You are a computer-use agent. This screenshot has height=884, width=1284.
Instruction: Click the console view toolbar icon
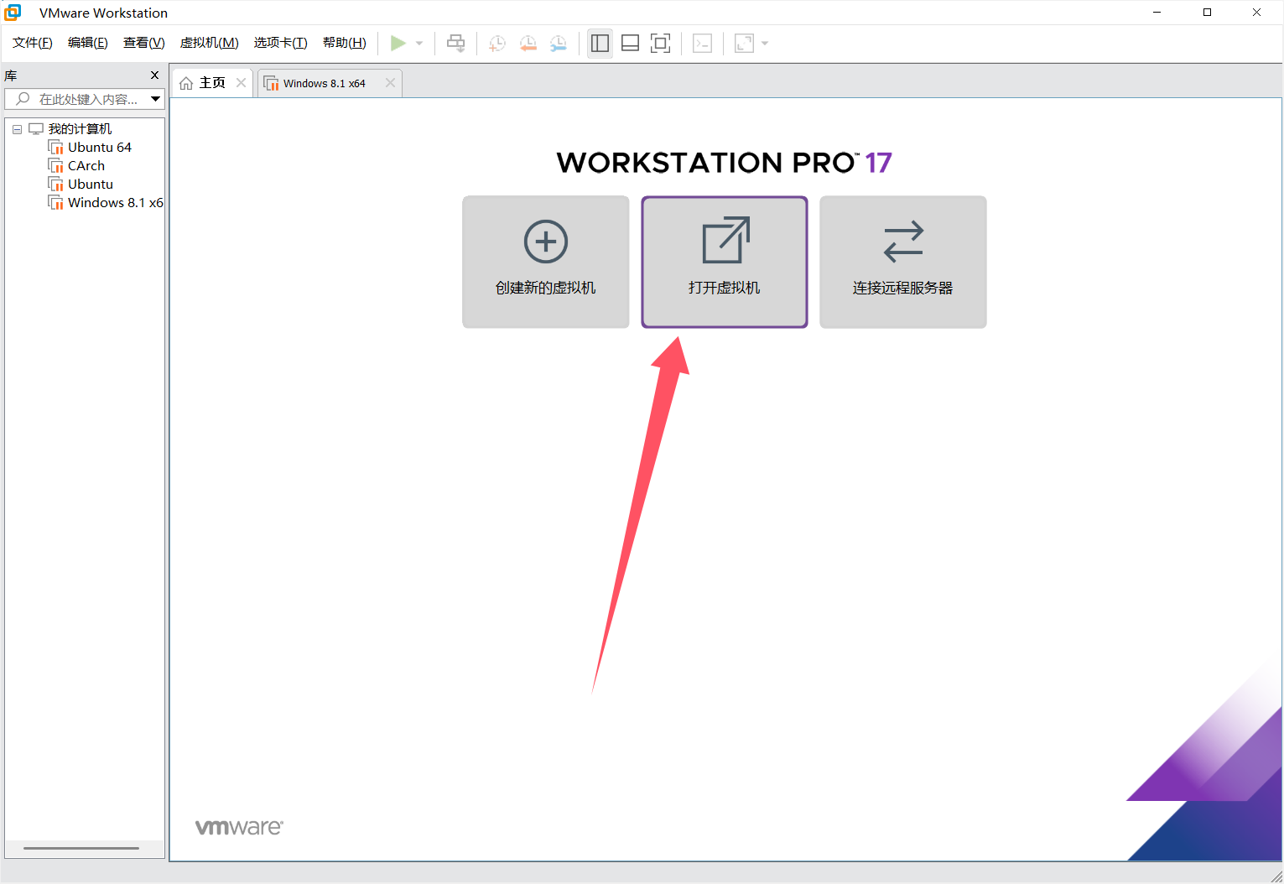[703, 43]
